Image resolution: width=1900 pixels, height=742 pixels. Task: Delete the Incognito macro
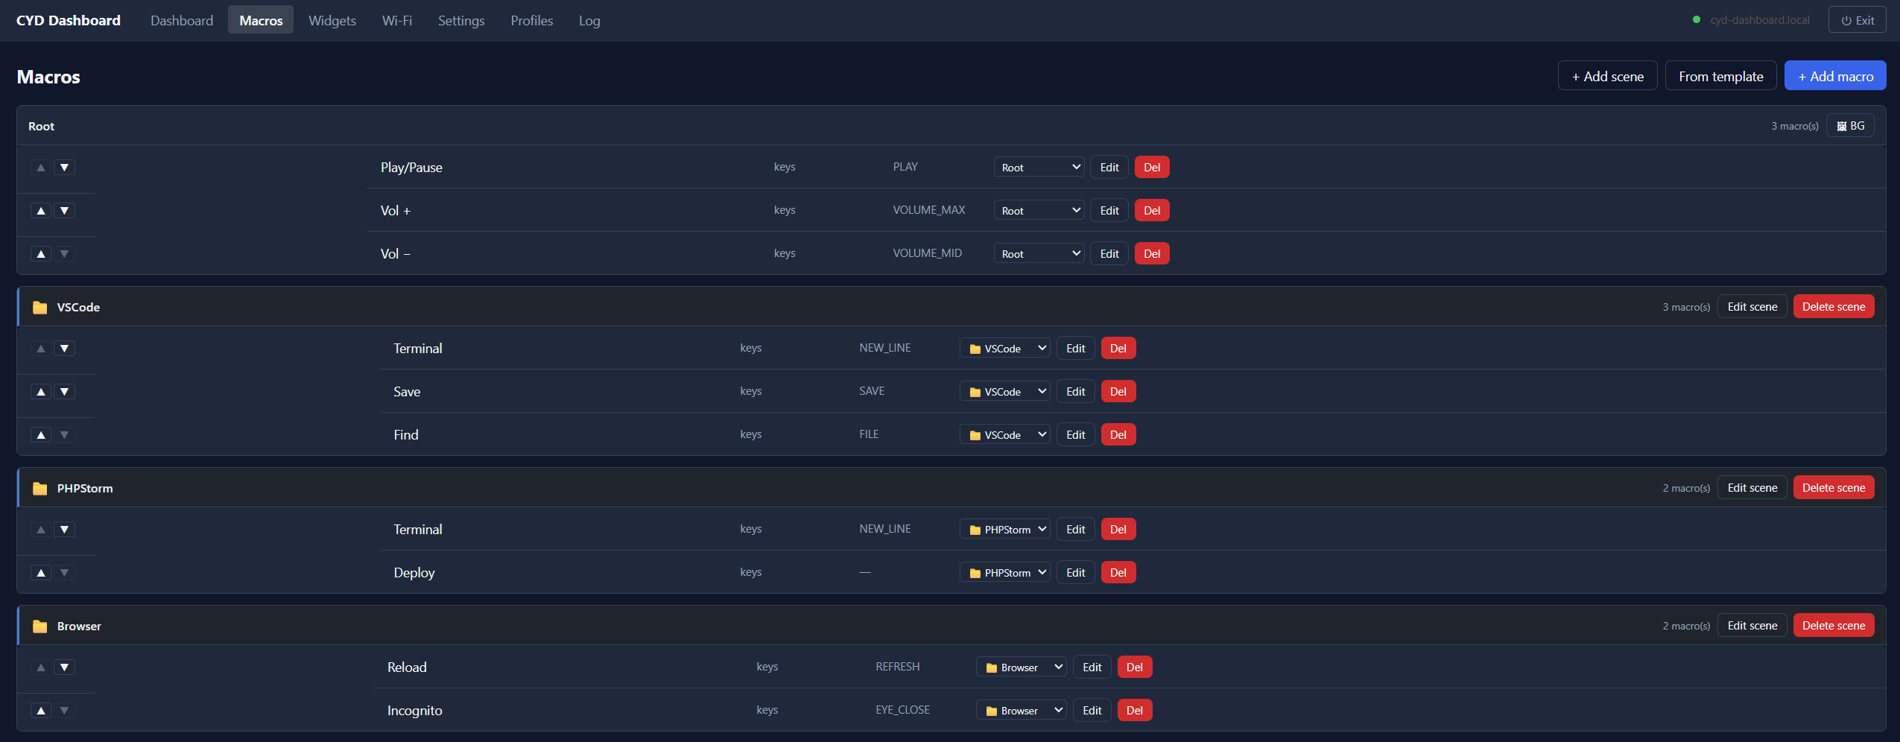[x=1135, y=711]
